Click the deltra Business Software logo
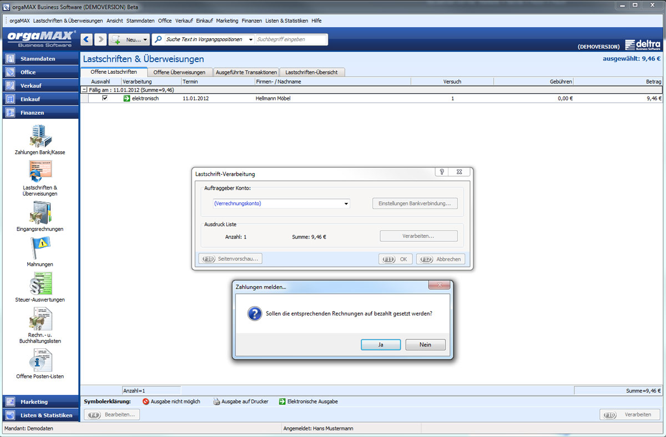This screenshot has width=666, height=437. click(x=643, y=45)
